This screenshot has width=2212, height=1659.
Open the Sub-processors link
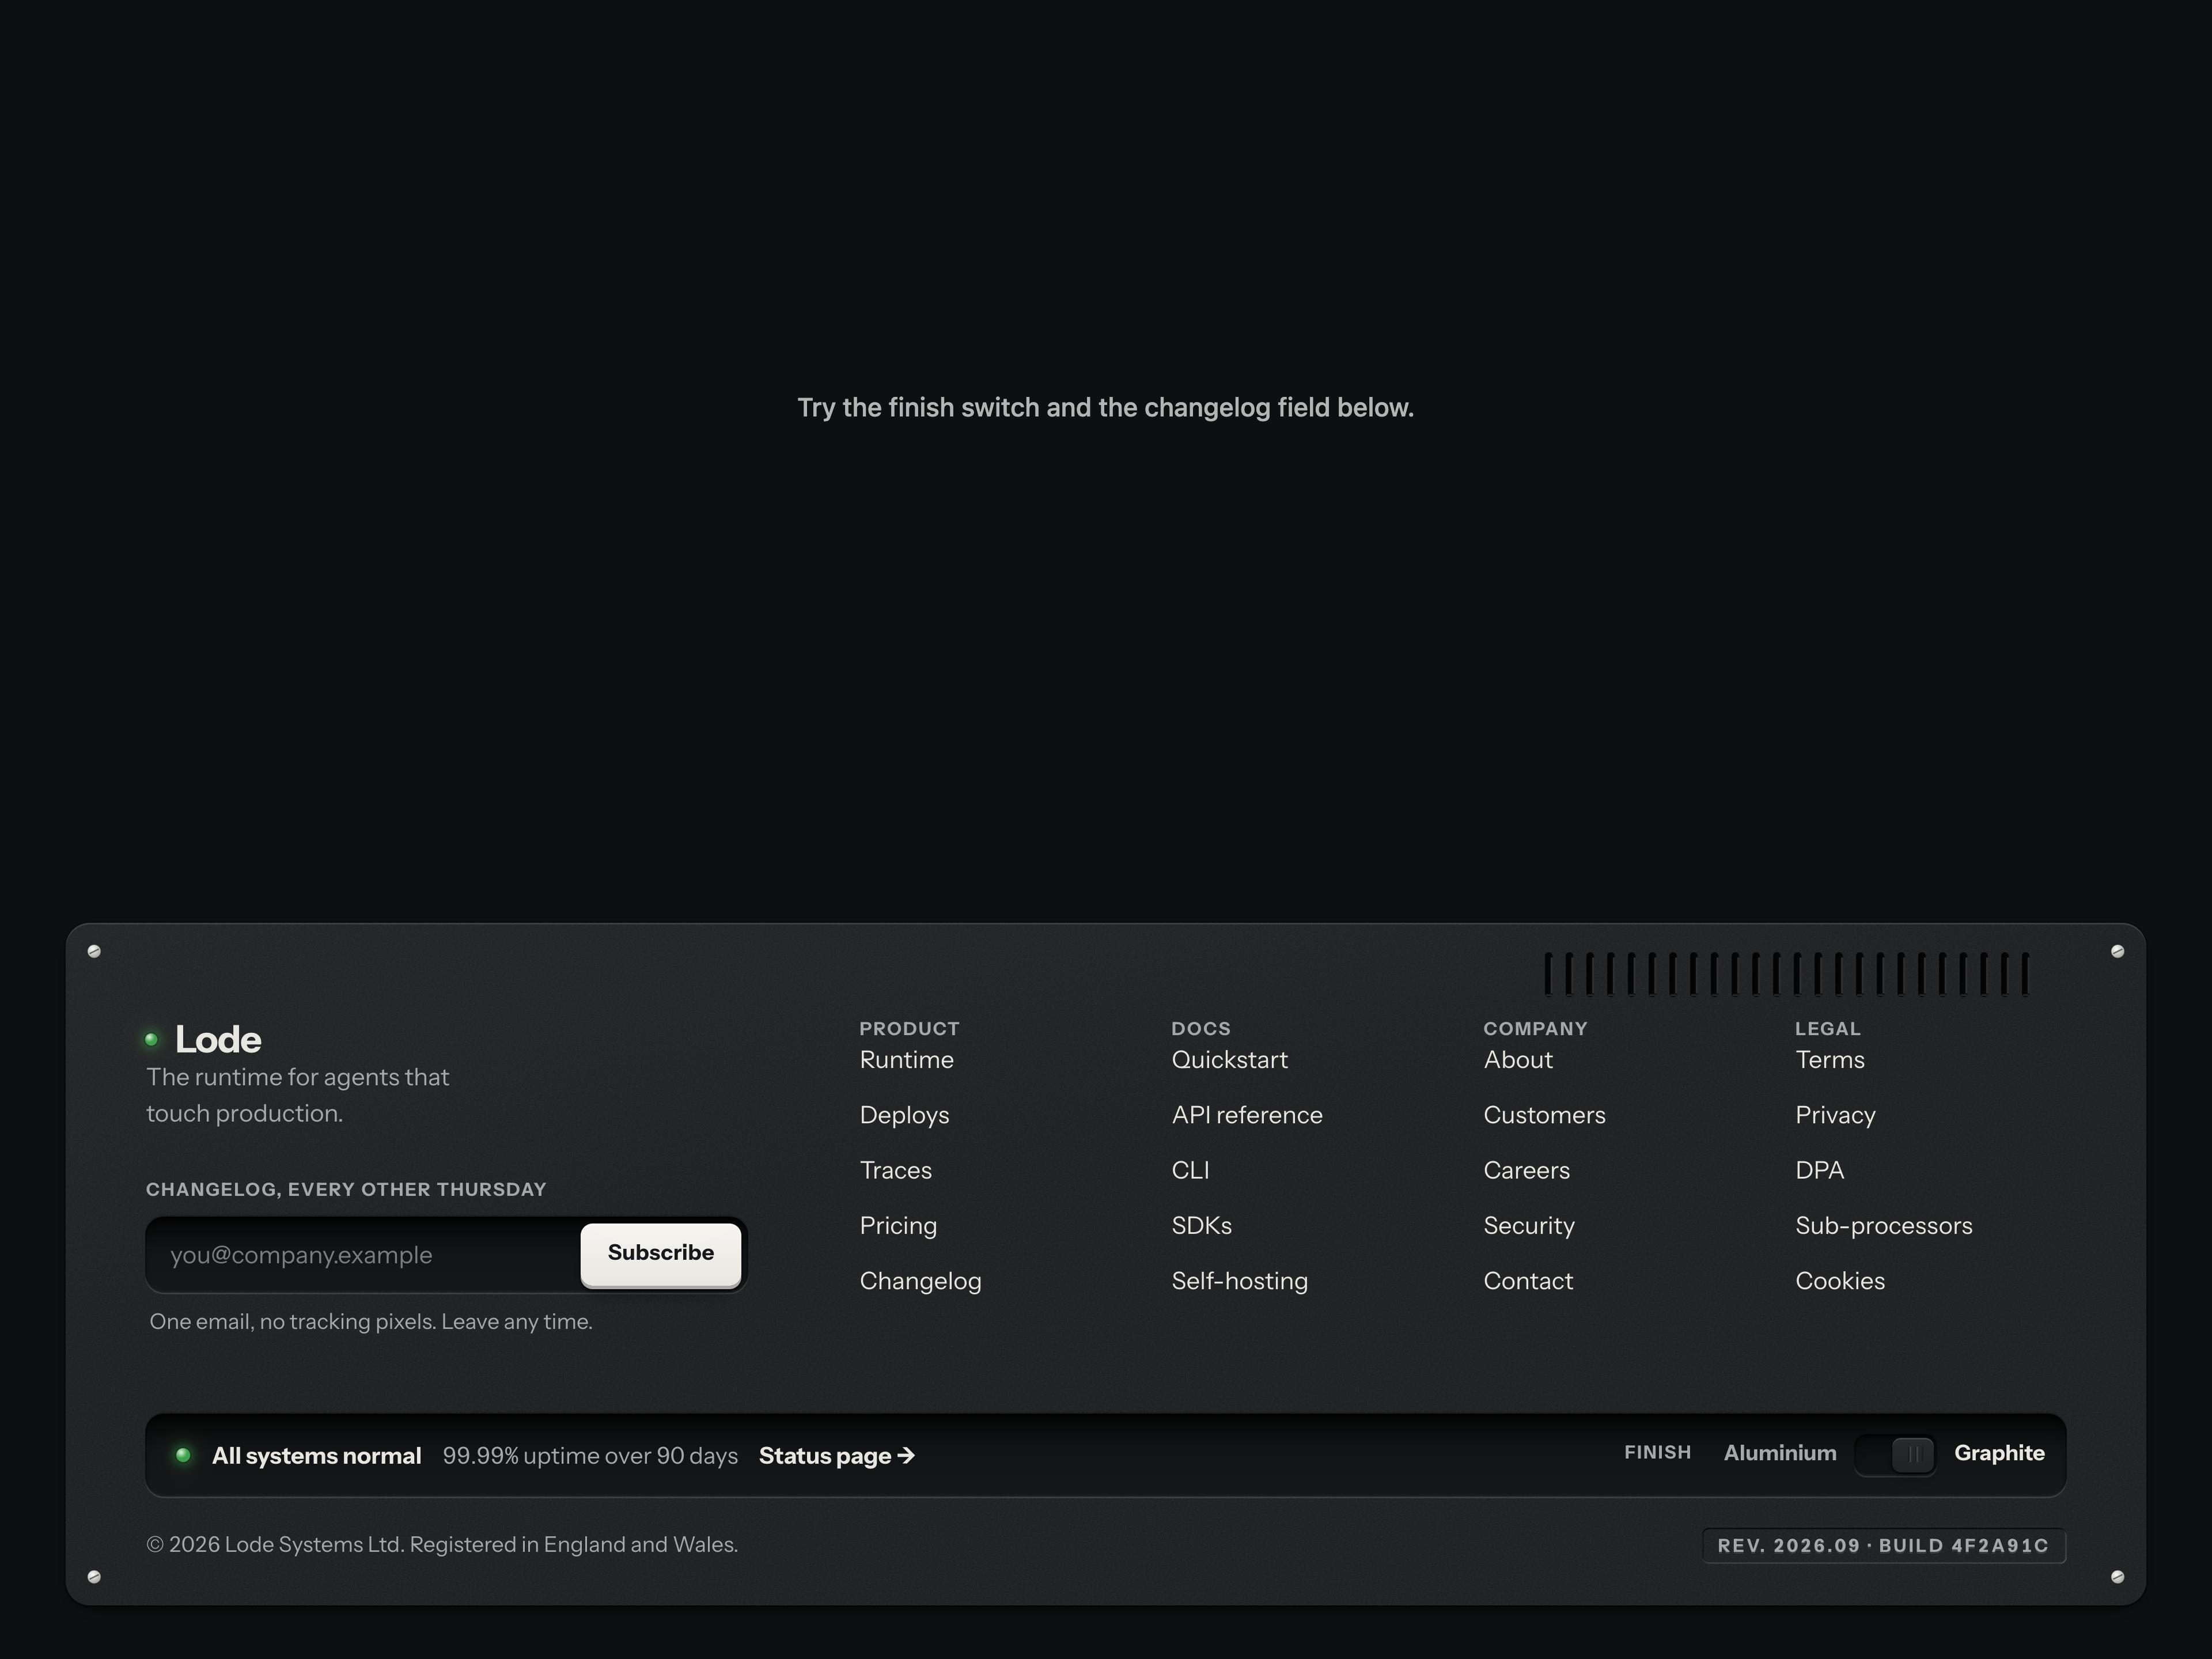point(1884,1226)
